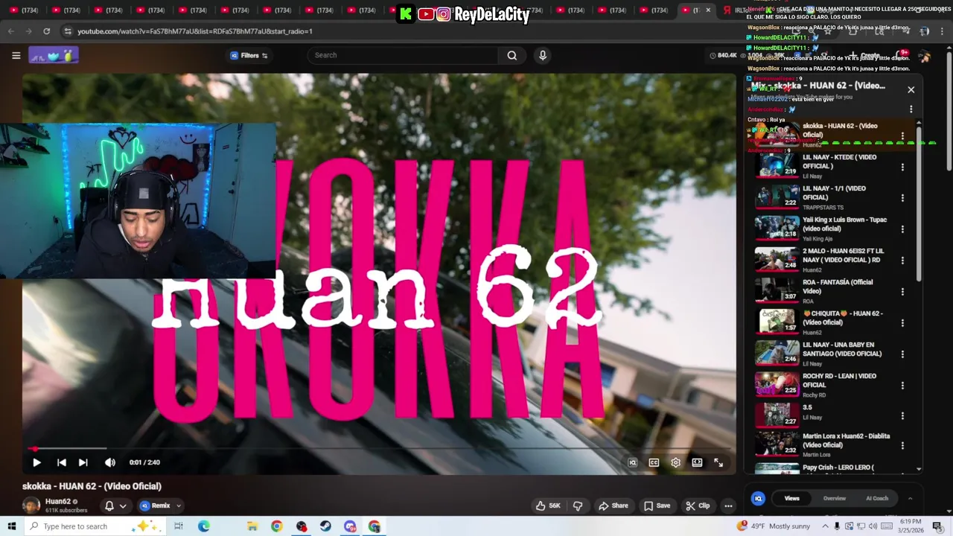
Task: Clip the video with scissors button
Action: [698, 505]
